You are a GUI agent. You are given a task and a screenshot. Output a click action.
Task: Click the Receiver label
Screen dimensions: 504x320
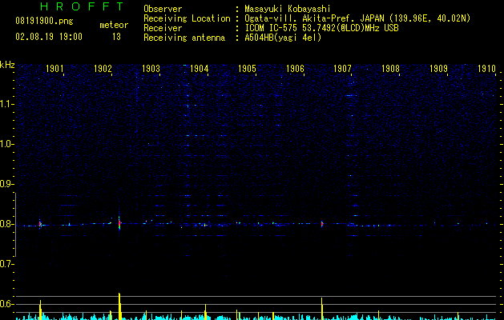click(x=163, y=28)
